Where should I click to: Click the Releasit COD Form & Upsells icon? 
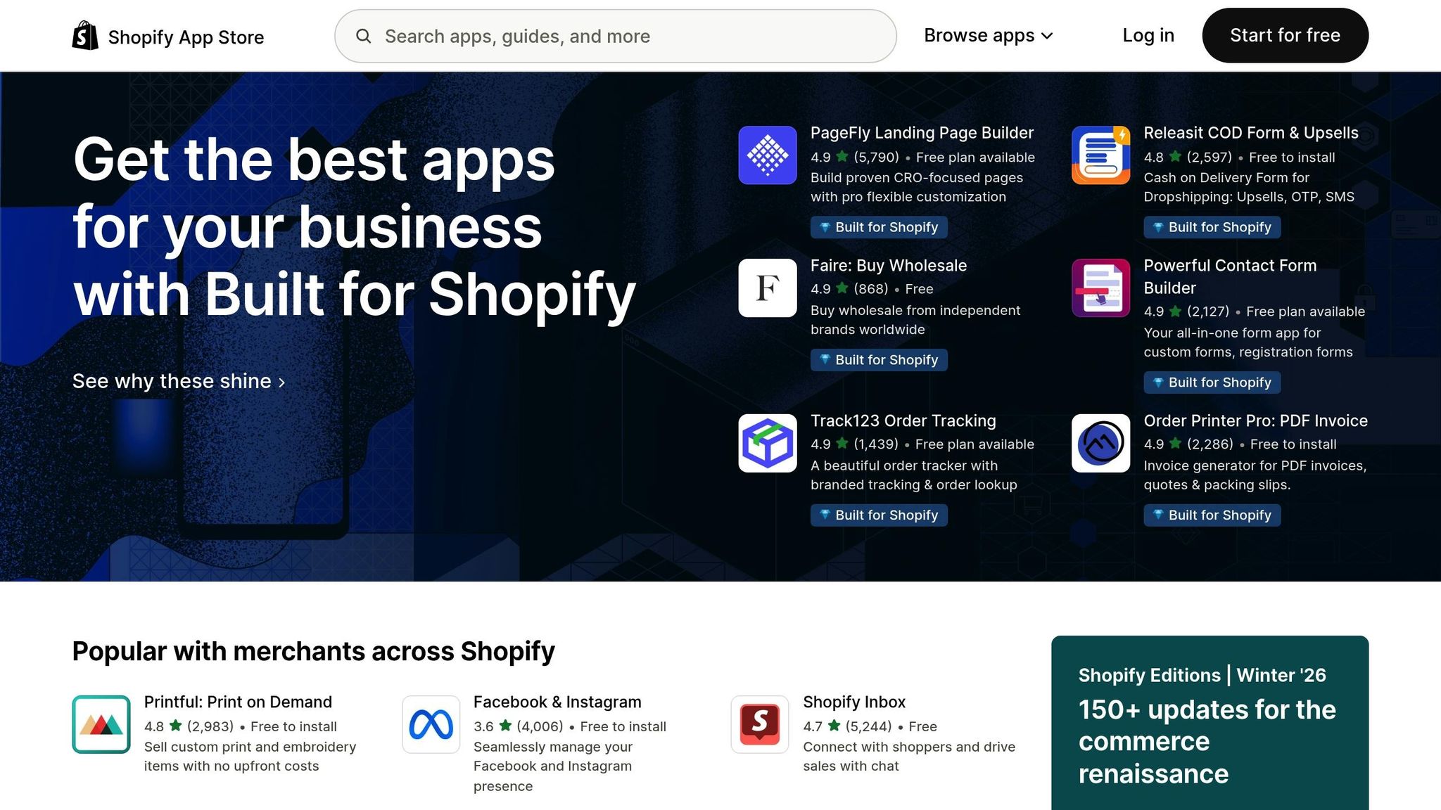click(1100, 155)
